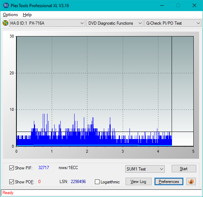Click the View Log button
The width and height of the screenshot is (203, 197).
click(x=138, y=181)
